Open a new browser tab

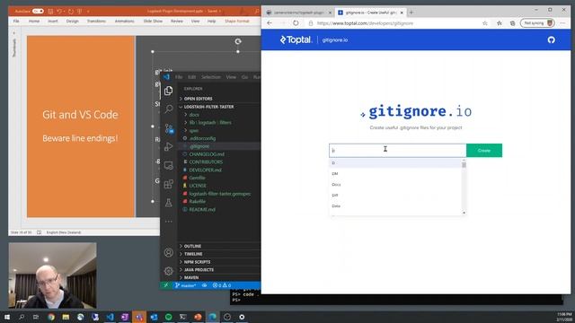(x=411, y=13)
